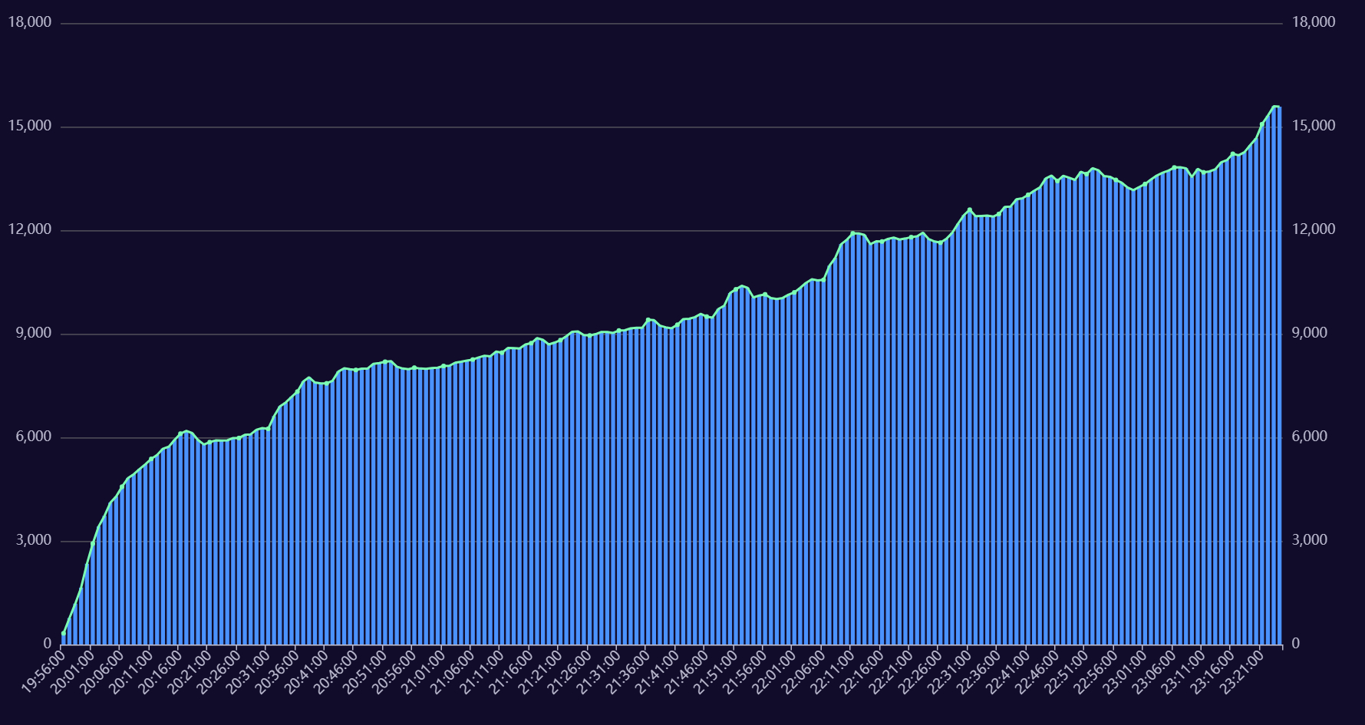The height and width of the screenshot is (725, 1365).
Task: Click the right y-axis 18,000 label
Action: [x=1314, y=22]
